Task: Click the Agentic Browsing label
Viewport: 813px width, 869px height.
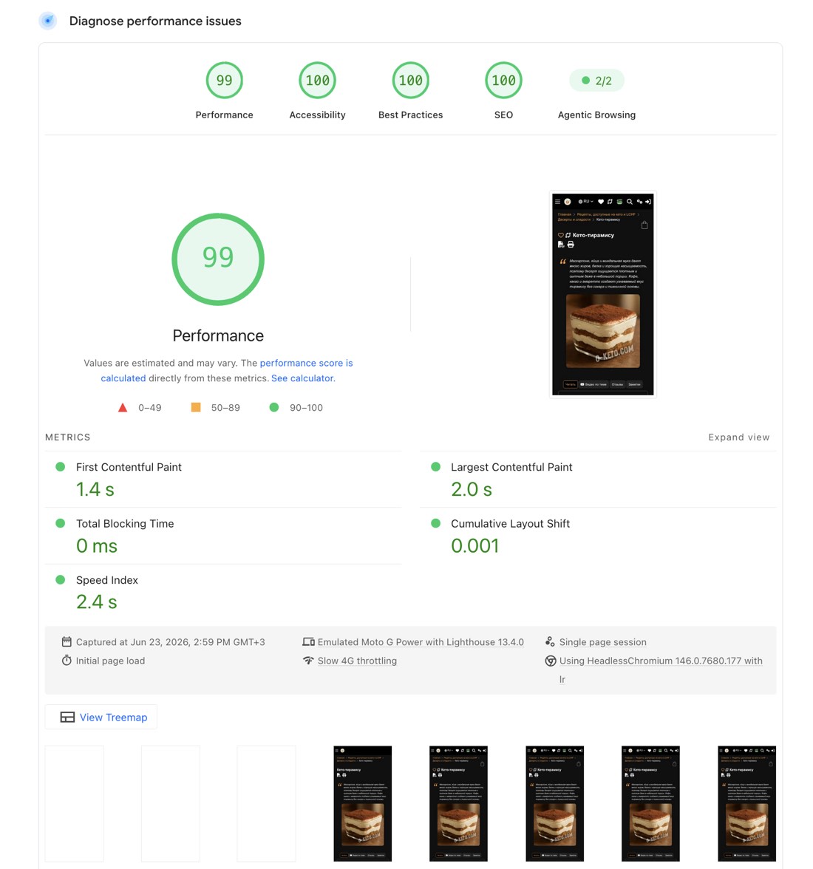Action: click(x=597, y=115)
